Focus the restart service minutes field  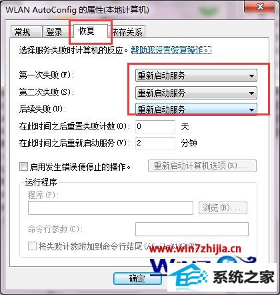click(155, 143)
